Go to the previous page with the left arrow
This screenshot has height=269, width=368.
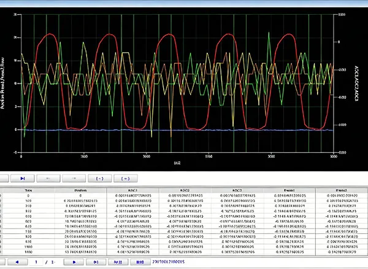pyautogui.click(x=17, y=262)
